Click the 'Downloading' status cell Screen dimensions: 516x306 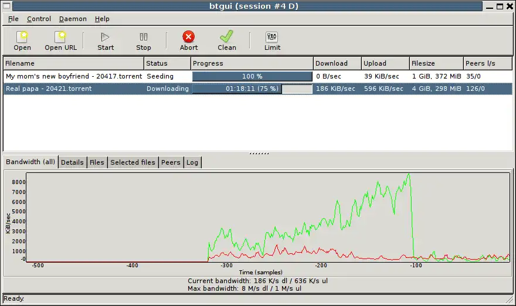click(x=168, y=89)
